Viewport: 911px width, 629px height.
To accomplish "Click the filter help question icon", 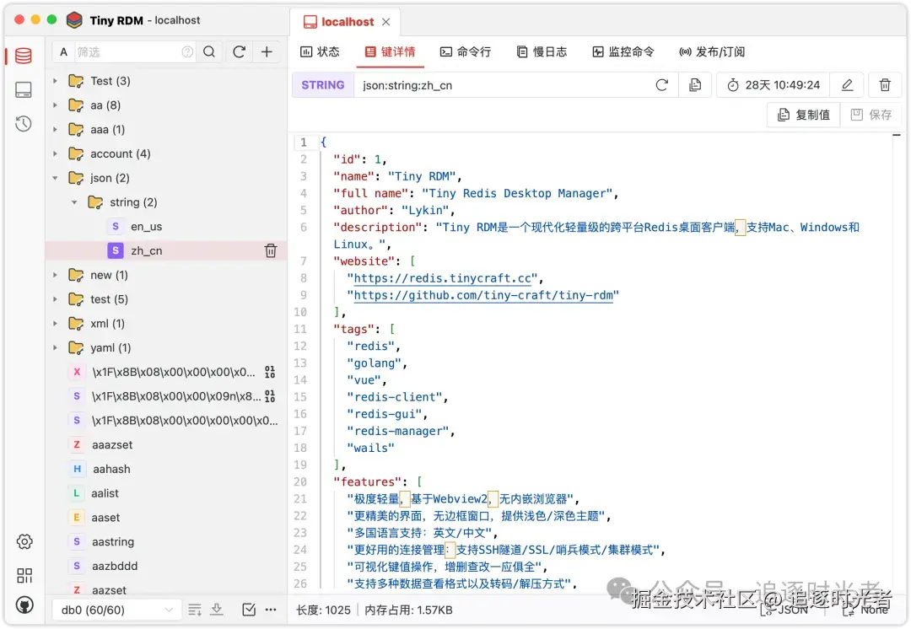I will [x=187, y=51].
